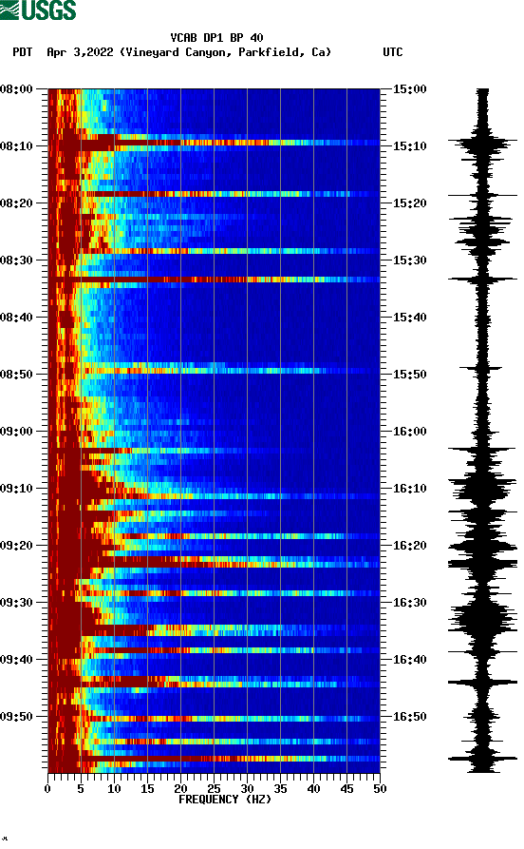Click the '08:40' PDT time label

(x=17, y=318)
